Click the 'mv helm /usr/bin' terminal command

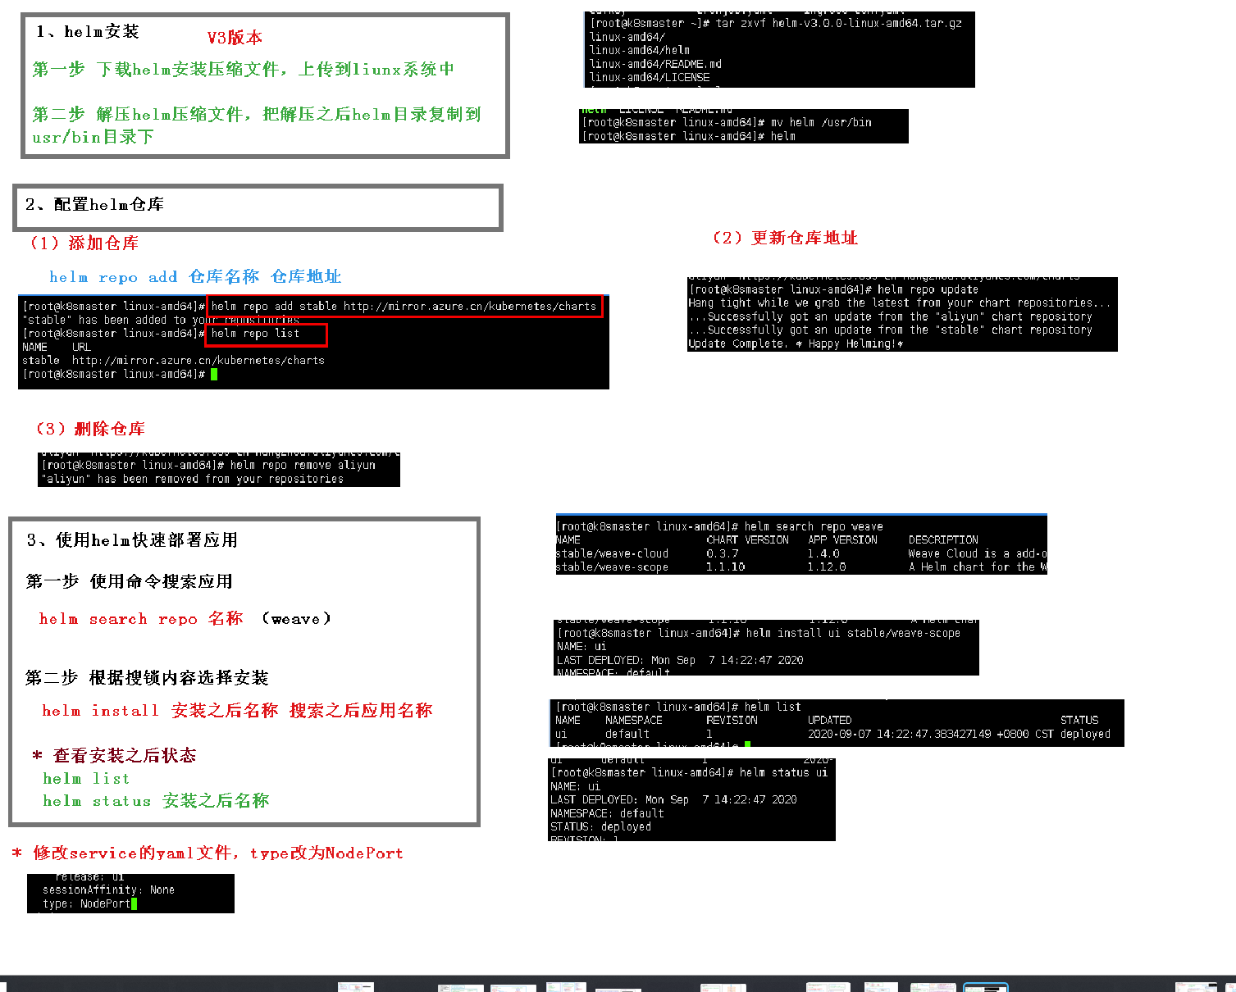click(x=821, y=123)
